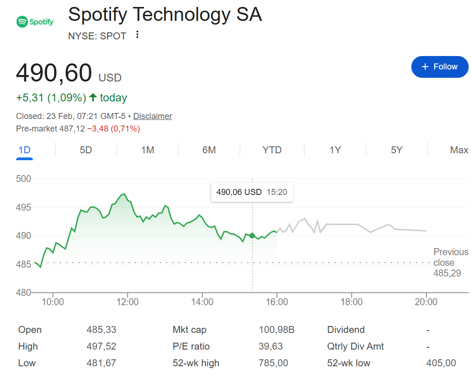View the 5Y chart range
471x382 pixels.
pyautogui.click(x=397, y=150)
